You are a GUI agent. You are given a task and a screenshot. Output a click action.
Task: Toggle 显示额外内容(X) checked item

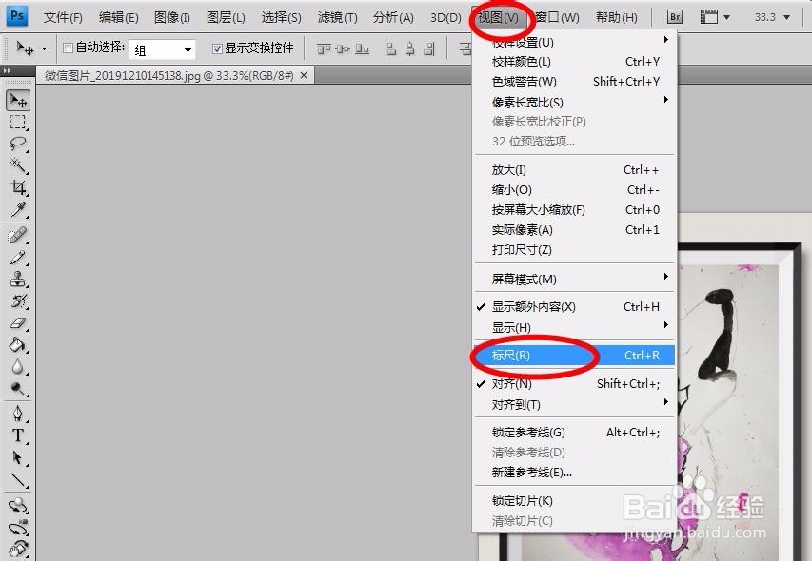point(575,306)
